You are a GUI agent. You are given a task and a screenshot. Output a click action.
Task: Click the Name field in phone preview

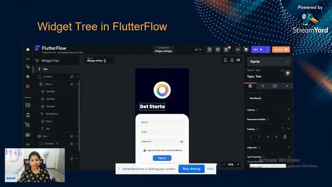coord(162,123)
